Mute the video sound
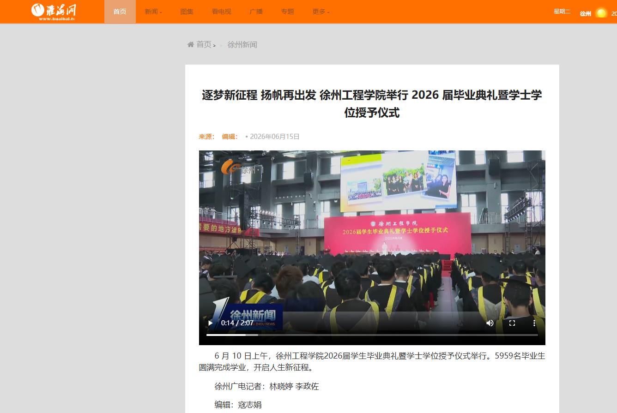Viewport: 617px width, 413px height. (490, 323)
